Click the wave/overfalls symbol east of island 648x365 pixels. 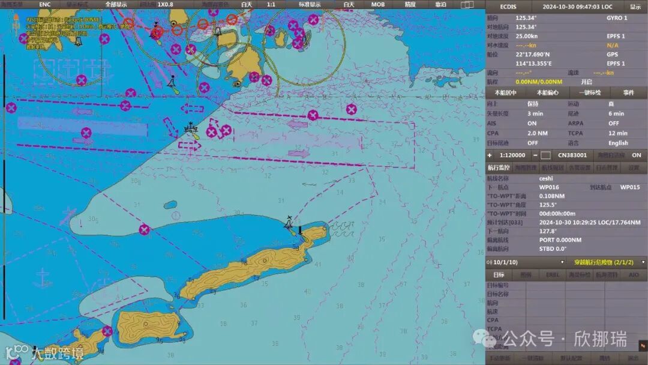point(342,229)
